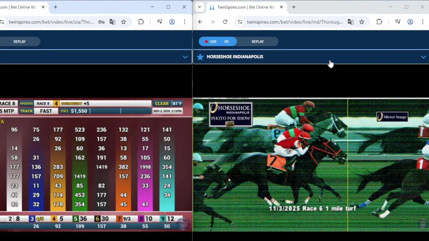
Task: Click the forward arrow in the right browser window
Action: (212, 22)
